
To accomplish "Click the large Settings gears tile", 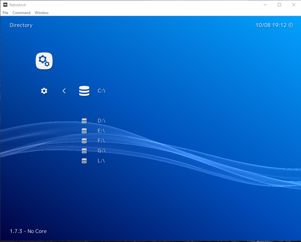I will 44,61.
